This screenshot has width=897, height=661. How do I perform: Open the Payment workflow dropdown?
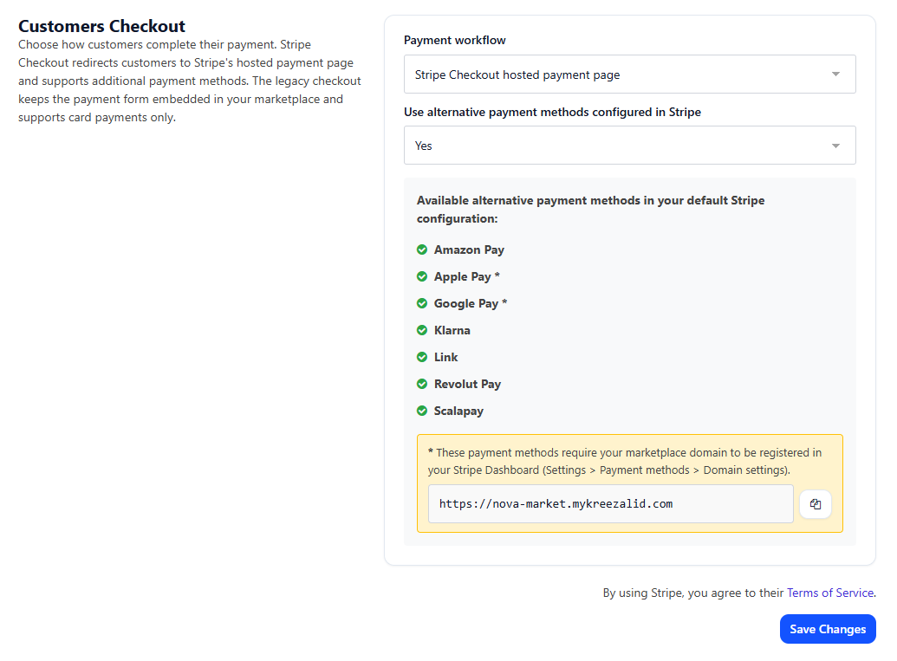coord(630,75)
